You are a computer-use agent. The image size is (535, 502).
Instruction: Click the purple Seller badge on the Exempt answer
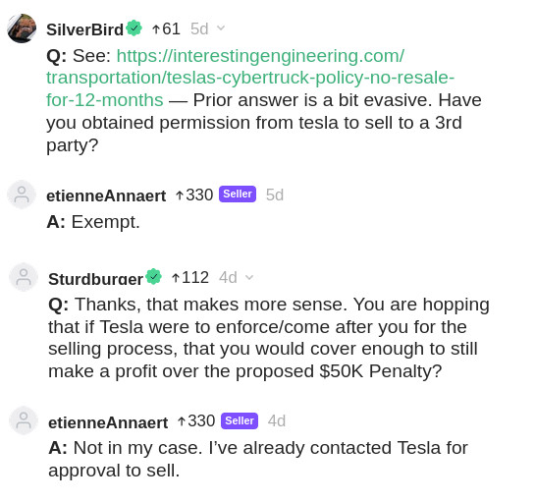(x=238, y=194)
